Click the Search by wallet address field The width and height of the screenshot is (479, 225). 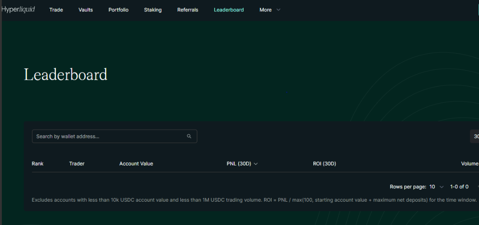click(x=115, y=136)
